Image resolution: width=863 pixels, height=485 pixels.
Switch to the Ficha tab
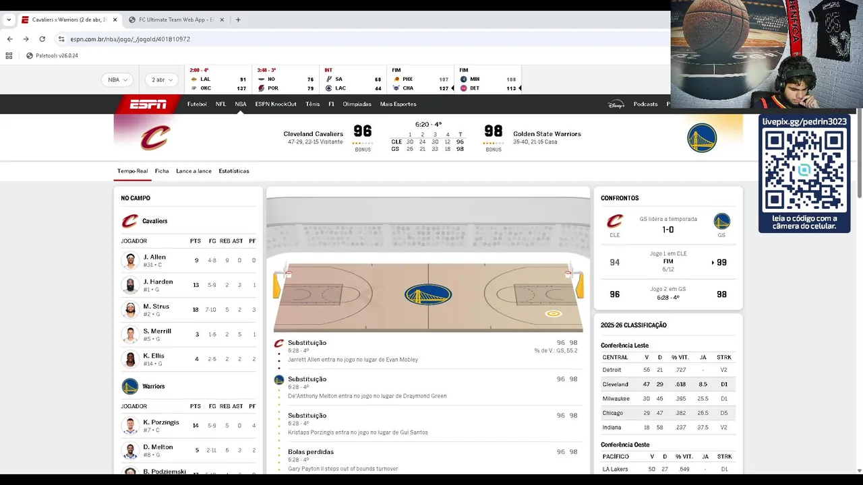click(x=162, y=171)
